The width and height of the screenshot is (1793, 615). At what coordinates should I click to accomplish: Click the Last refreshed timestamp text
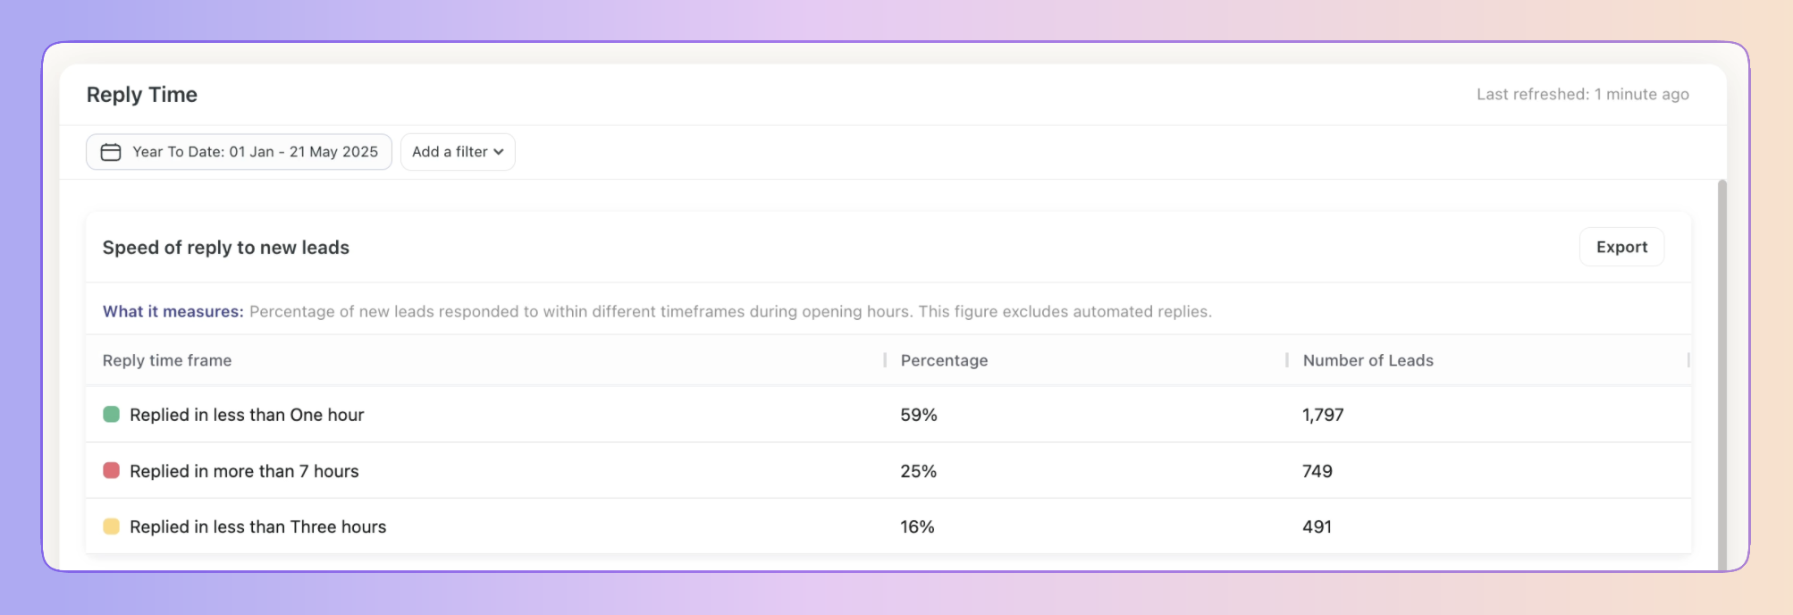(1582, 94)
